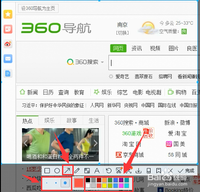Image resolution: width=200 pixels, height=192 pixels.
Task: Open the 电视剧 navigation link
Action: click(153, 92)
